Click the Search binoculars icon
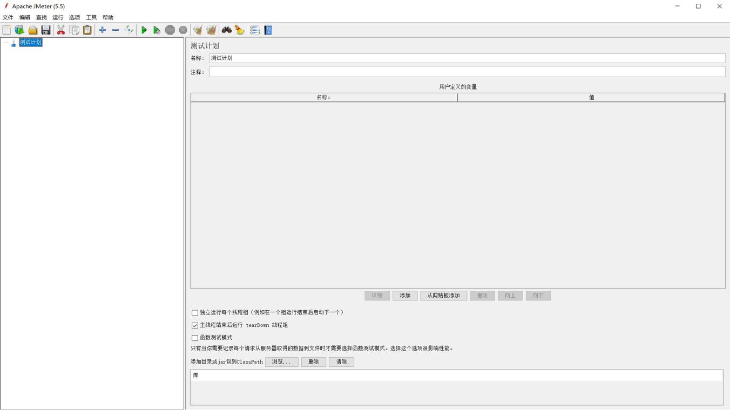Screen dimensions: 730x410 pyautogui.click(x=227, y=30)
